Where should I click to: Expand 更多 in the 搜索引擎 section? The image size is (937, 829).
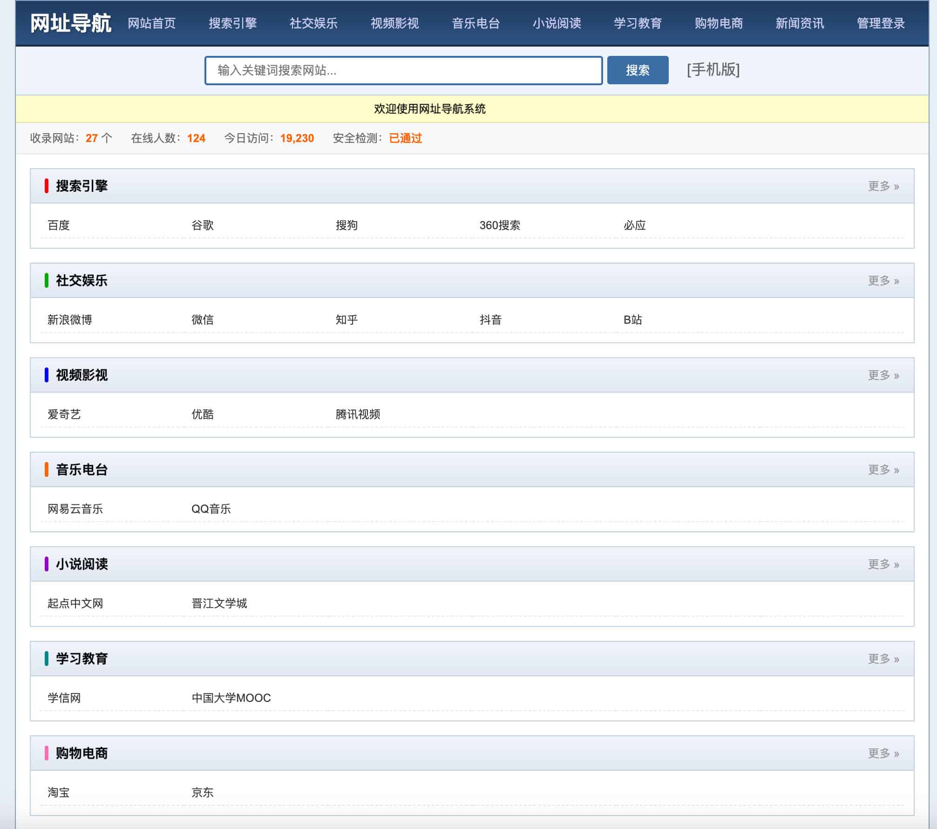coord(883,186)
